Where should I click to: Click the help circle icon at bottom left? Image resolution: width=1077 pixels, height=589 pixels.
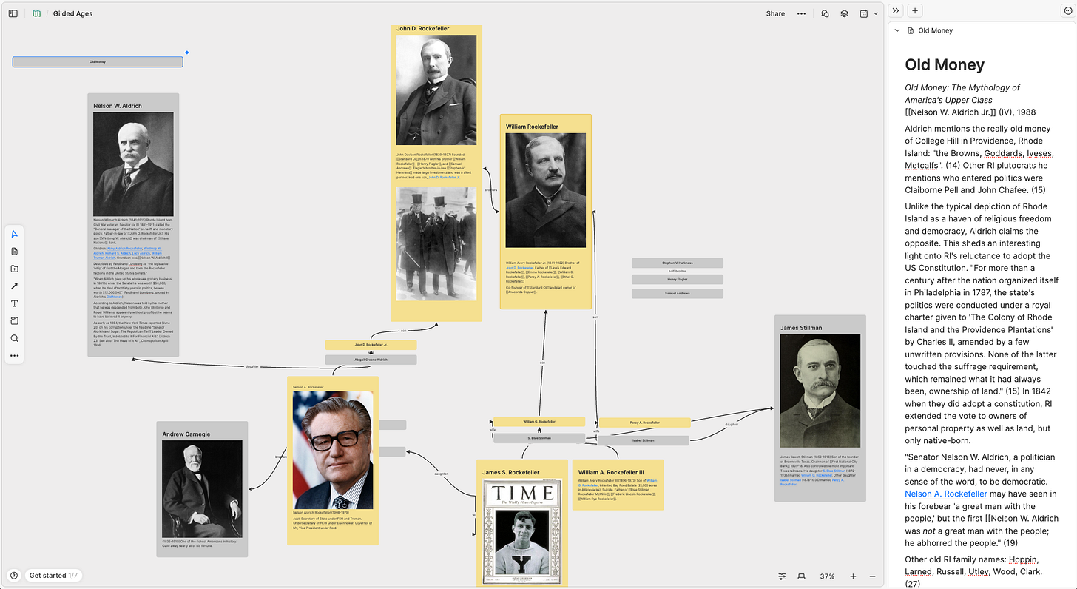(14, 575)
